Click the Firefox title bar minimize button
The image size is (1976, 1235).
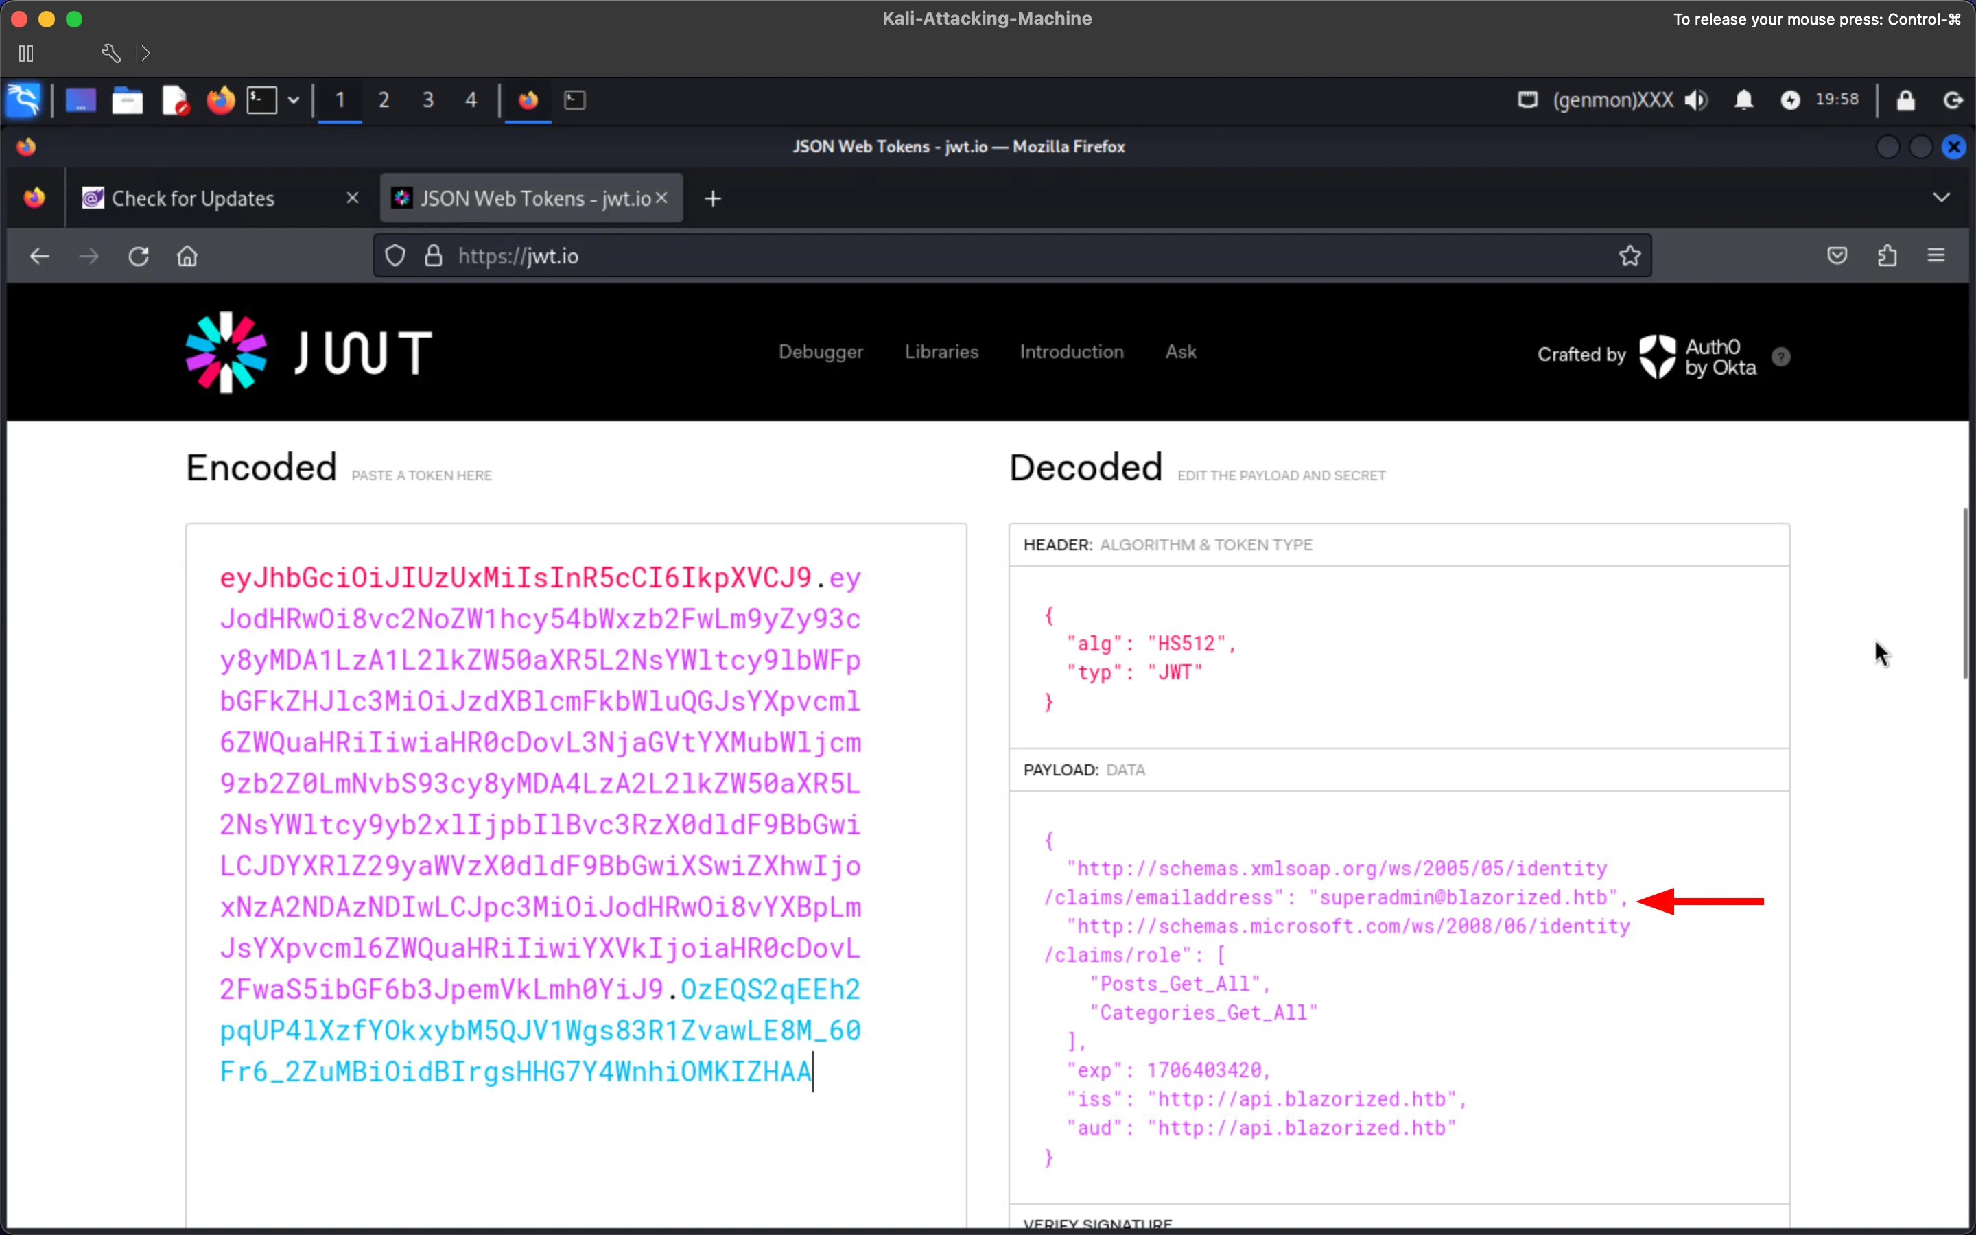coord(1887,147)
